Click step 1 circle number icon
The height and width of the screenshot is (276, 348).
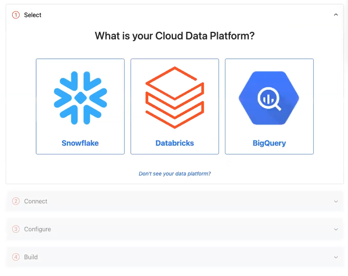point(16,15)
